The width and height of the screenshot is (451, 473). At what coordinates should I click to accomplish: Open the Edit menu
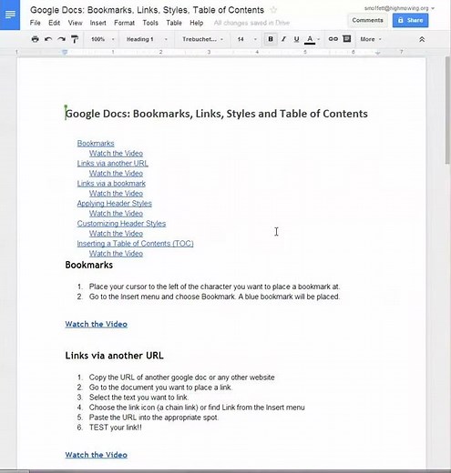[x=54, y=23]
